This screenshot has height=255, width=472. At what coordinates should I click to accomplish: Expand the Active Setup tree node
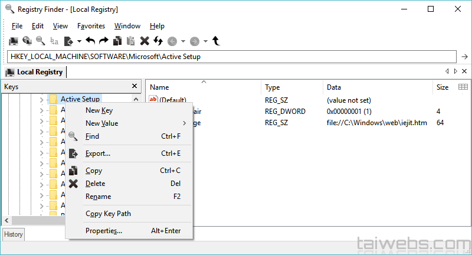41,100
